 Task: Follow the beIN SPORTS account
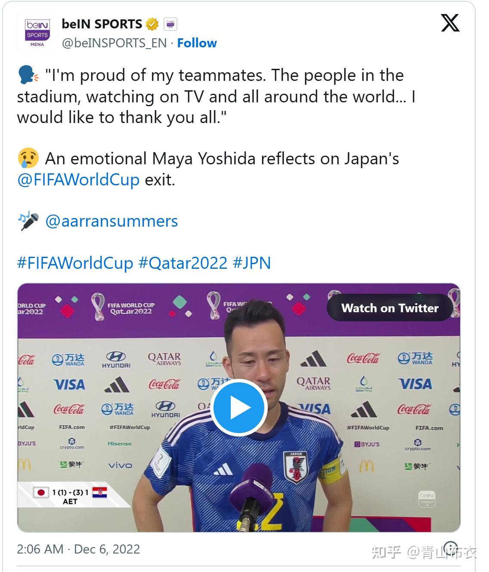pos(197,43)
